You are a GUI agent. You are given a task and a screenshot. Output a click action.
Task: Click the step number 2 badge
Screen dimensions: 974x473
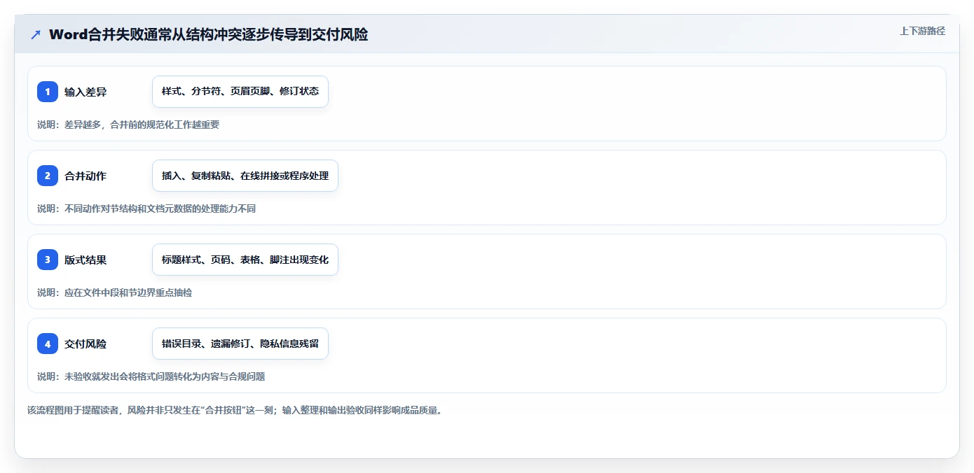48,176
